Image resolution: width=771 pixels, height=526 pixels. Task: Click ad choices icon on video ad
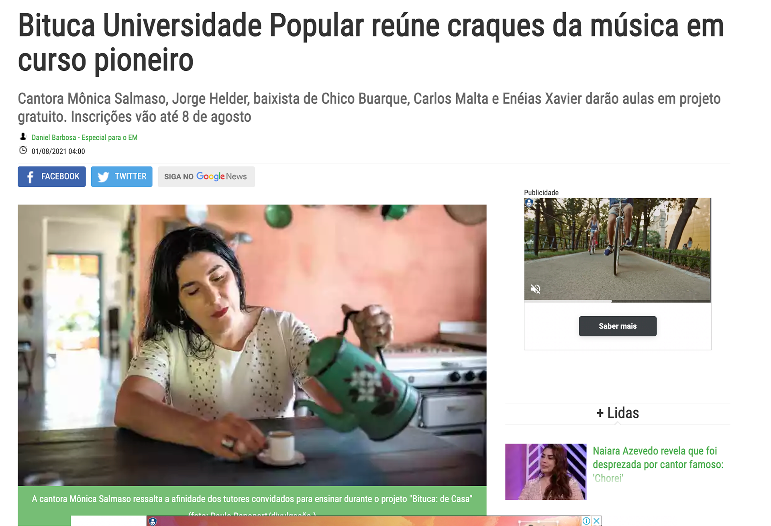pos(529,203)
